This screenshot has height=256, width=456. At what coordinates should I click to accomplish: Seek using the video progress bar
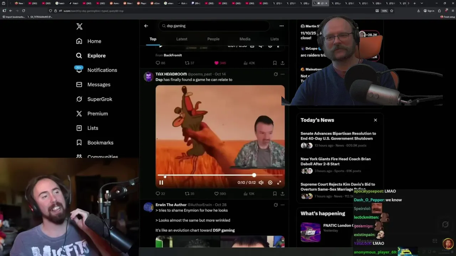pyautogui.click(x=220, y=175)
